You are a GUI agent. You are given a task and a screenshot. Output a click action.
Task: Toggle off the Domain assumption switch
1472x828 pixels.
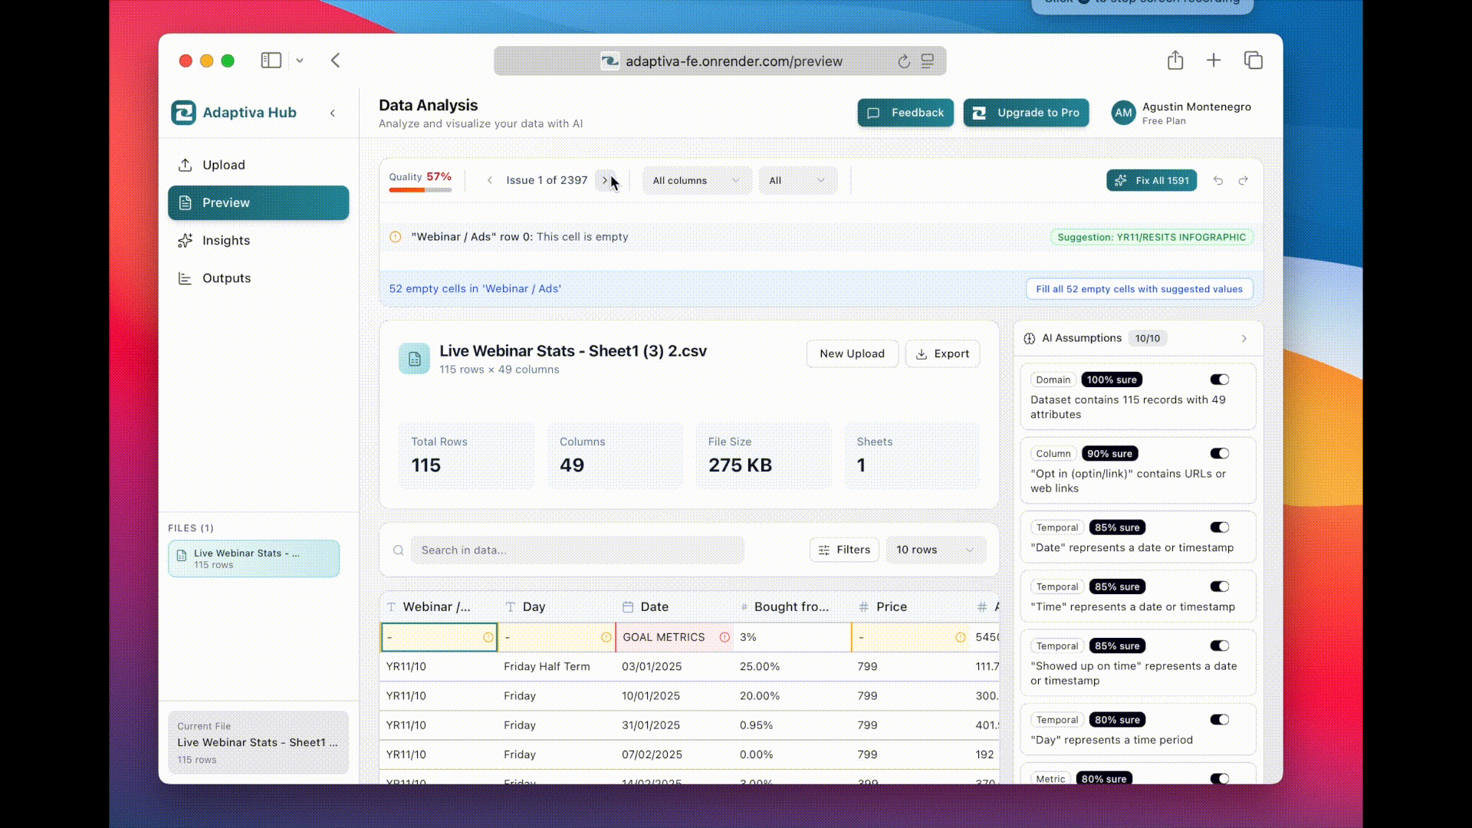(x=1219, y=379)
